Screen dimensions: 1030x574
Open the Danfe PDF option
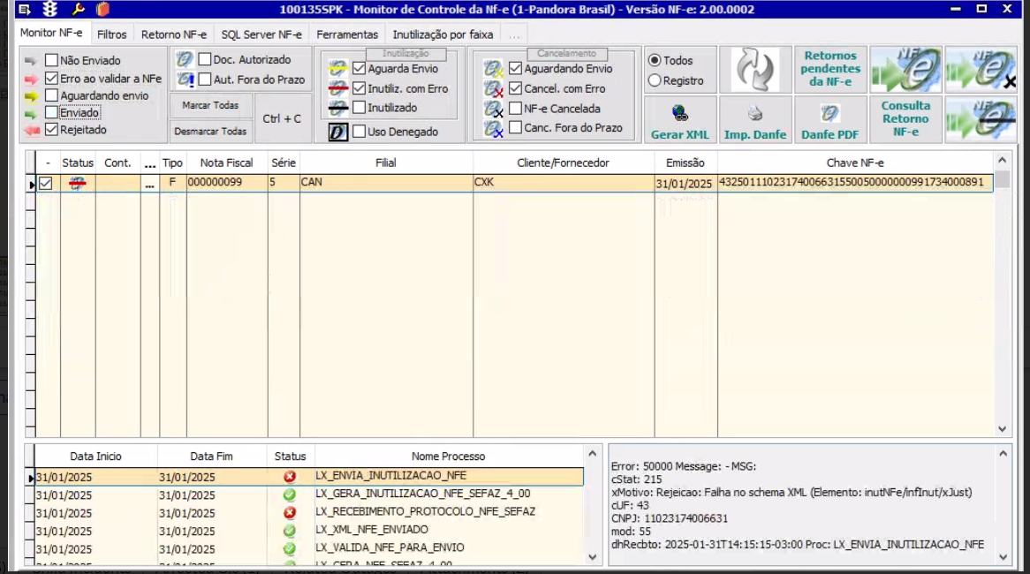coord(829,120)
